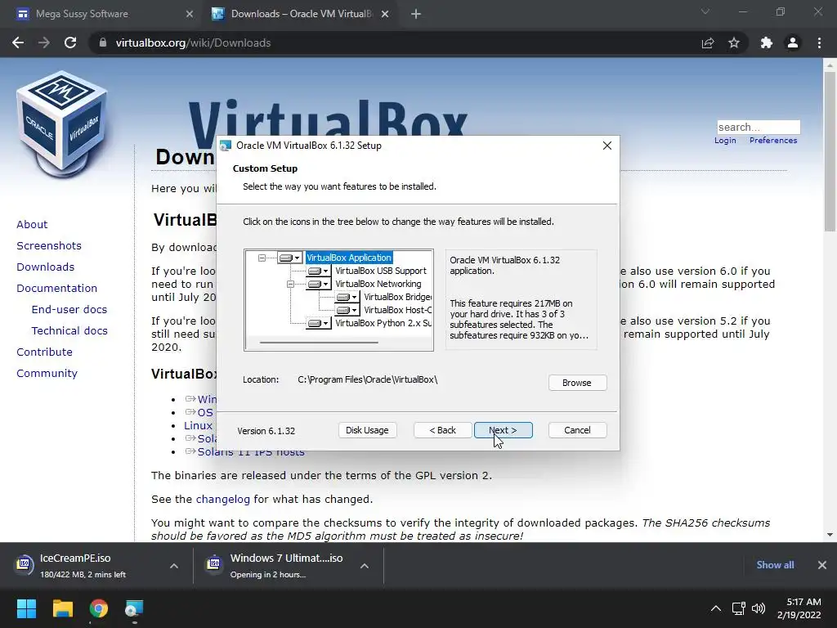Open Community in sidebar
Screen dimensions: 837x628
point(47,374)
